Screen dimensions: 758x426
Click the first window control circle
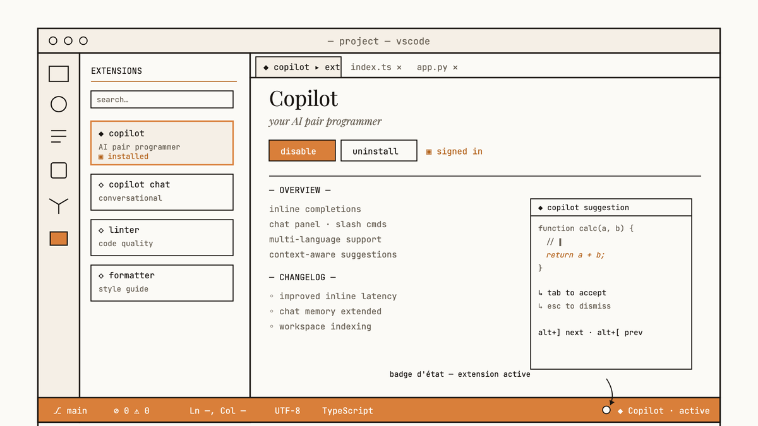click(53, 41)
